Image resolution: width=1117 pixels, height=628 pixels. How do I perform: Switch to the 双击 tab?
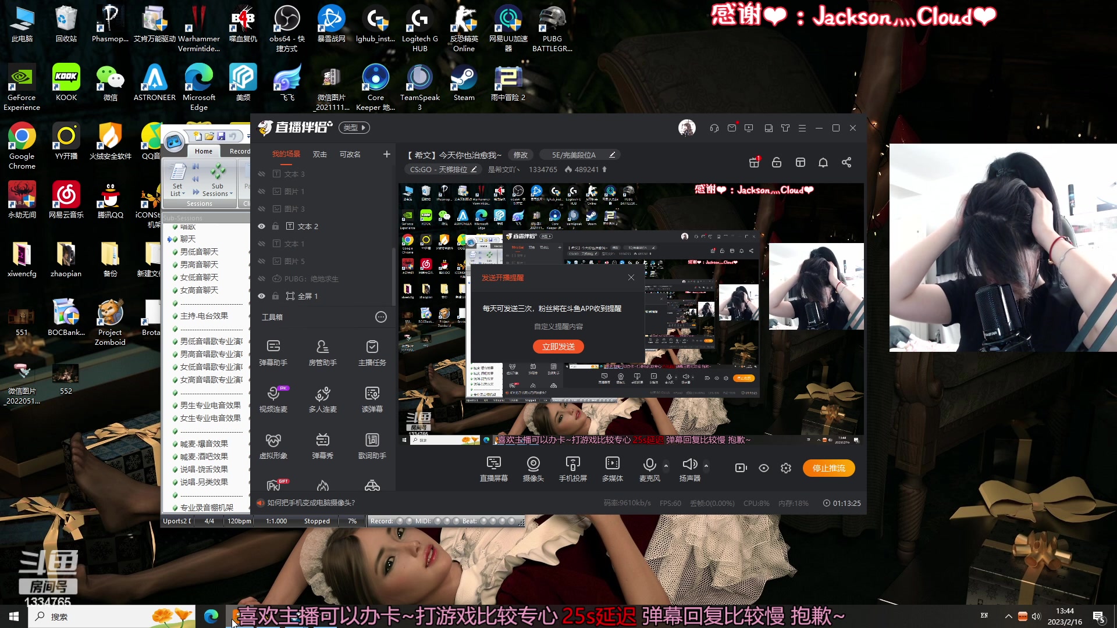319,154
